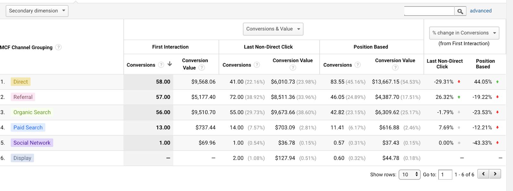Click red down arrow beside -29.31%
Screen dimensions: 513x191
(459, 82)
